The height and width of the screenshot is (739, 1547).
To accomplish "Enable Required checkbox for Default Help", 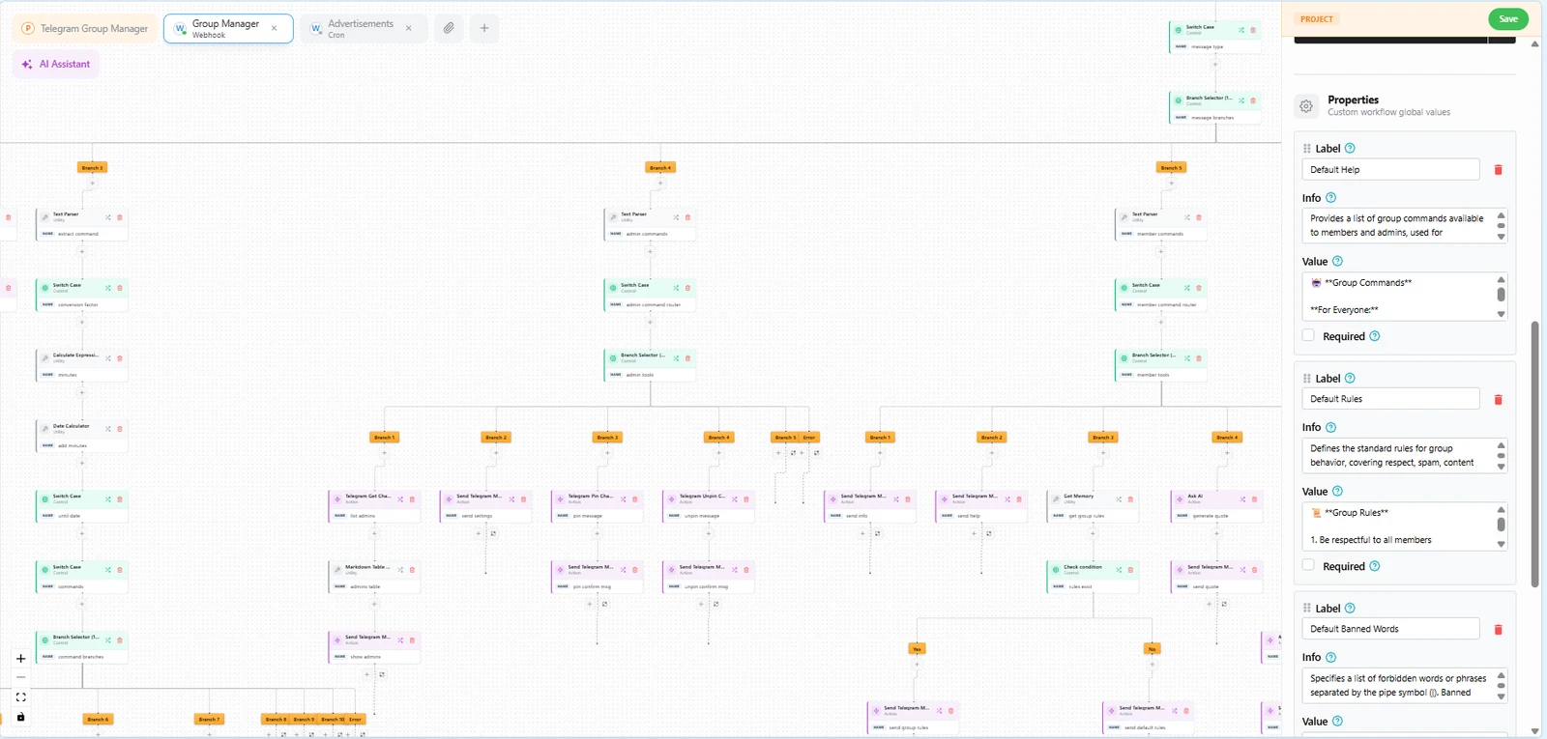I will click(1308, 336).
